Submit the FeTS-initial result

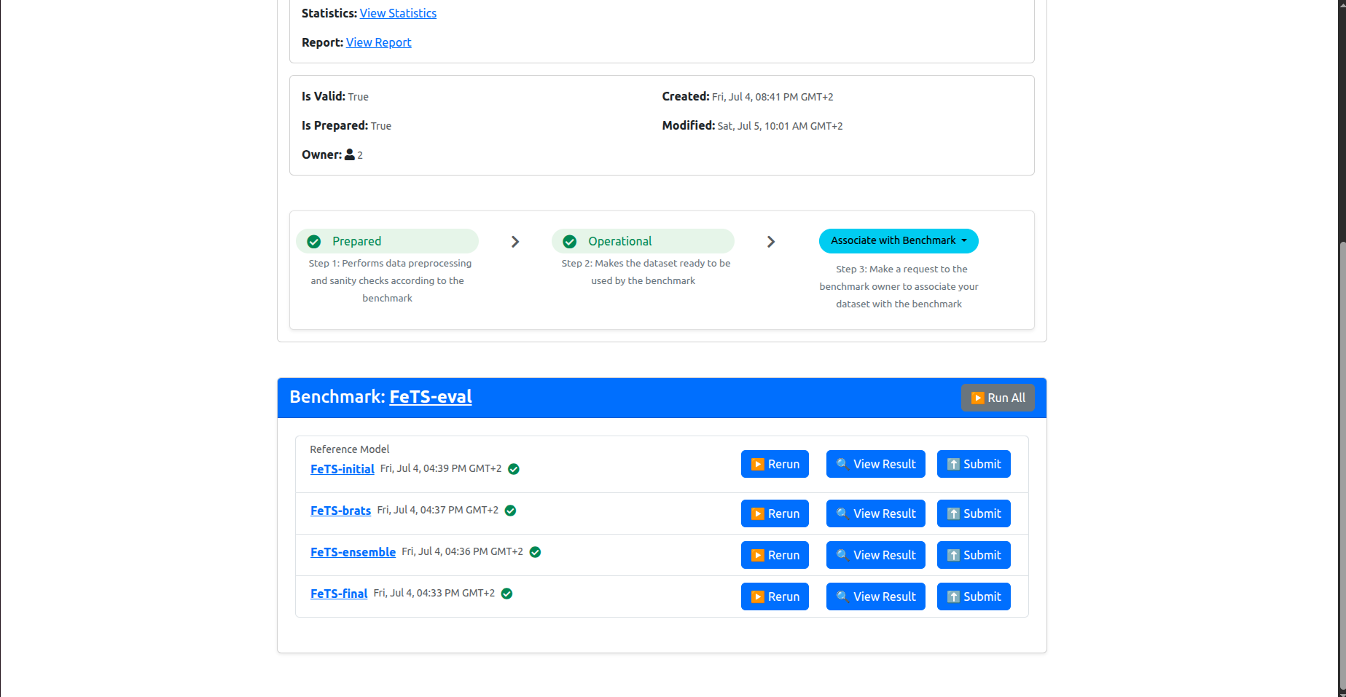coord(974,464)
